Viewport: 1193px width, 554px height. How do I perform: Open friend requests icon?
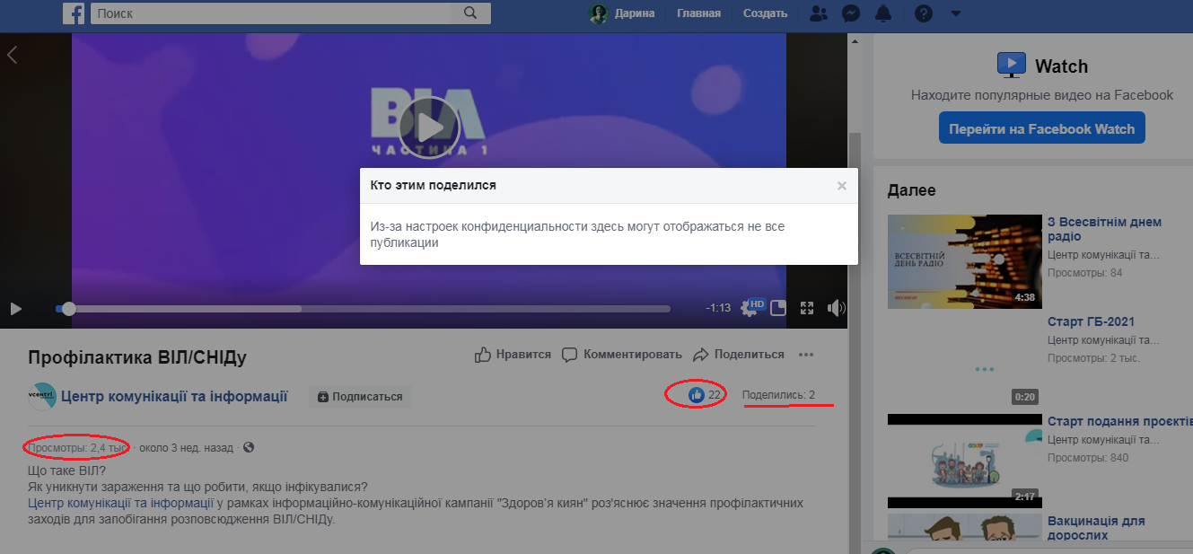(x=818, y=13)
